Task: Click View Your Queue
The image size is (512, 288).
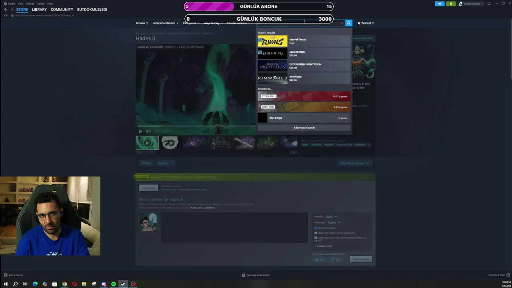Action: (x=354, y=163)
